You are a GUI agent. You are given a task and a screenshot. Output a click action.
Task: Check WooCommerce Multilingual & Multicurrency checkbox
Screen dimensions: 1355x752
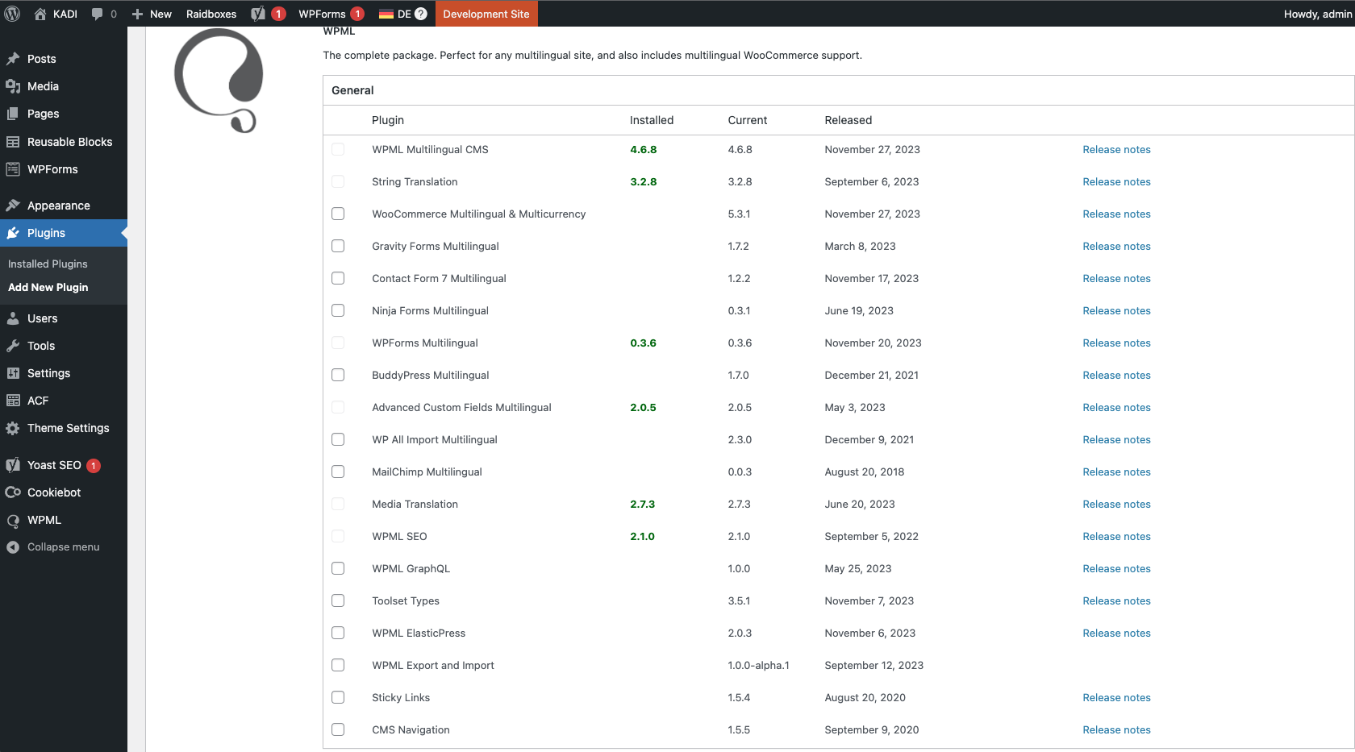tap(338, 214)
